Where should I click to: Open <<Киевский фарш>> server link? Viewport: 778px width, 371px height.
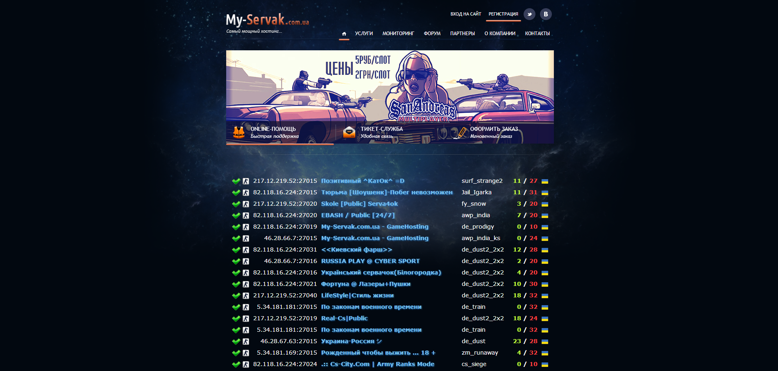[x=356, y=250]
